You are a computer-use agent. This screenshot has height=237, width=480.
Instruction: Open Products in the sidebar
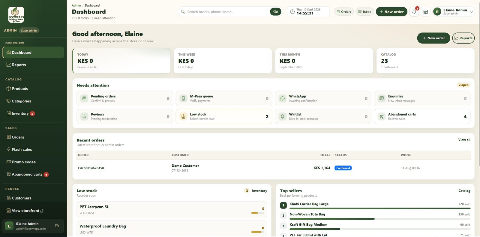pos(33,89)
